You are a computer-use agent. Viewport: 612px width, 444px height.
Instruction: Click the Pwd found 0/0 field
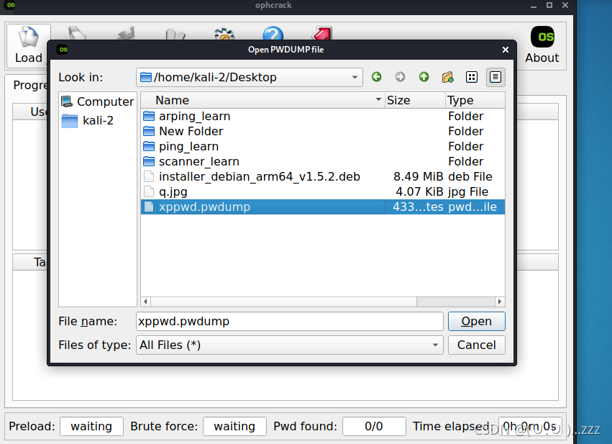(374, 427)
